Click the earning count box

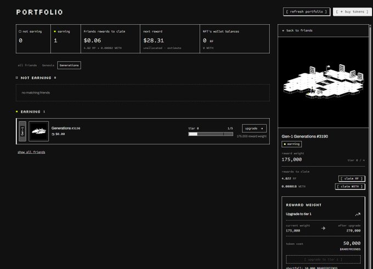(x=66, y=38)
